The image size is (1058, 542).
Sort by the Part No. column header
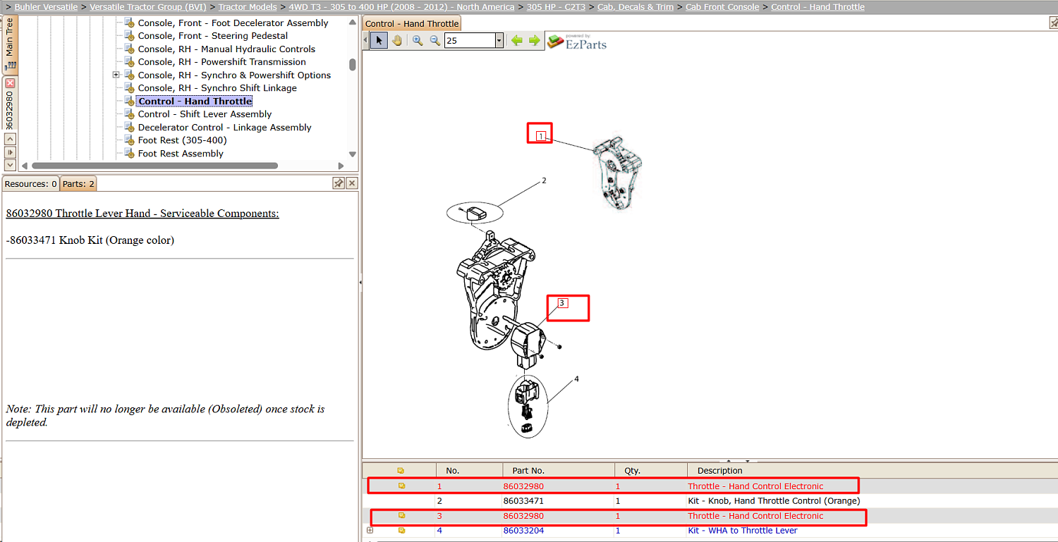point(558,471)
